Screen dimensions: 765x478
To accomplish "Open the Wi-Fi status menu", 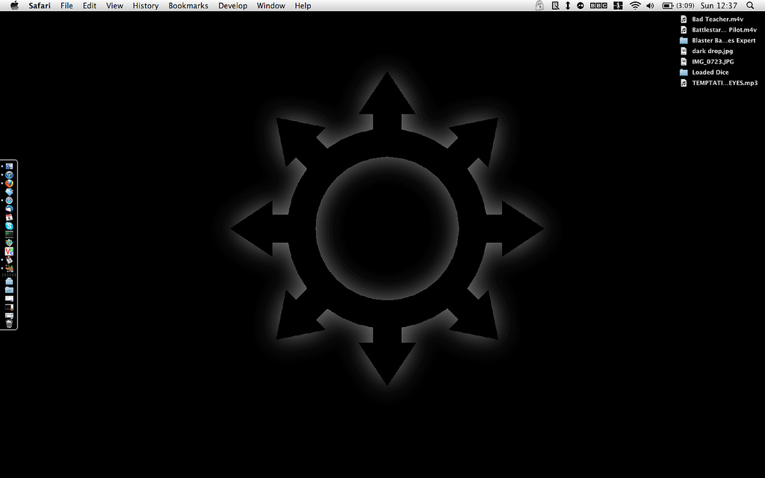I will point(635,6).
